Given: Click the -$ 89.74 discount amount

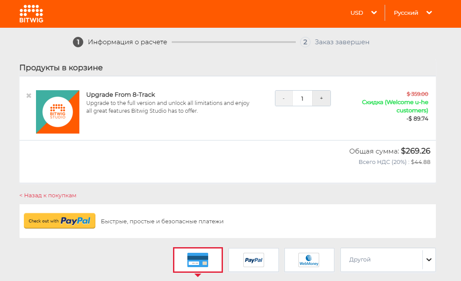Looking at the screenshot, I should pos(417,119).
